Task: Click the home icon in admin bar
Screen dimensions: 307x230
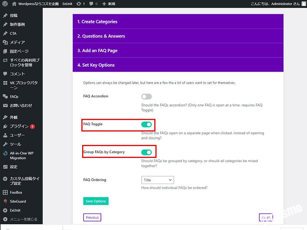Action: [14, 3]
